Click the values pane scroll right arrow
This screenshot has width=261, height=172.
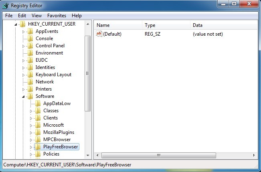coord(254,155)
